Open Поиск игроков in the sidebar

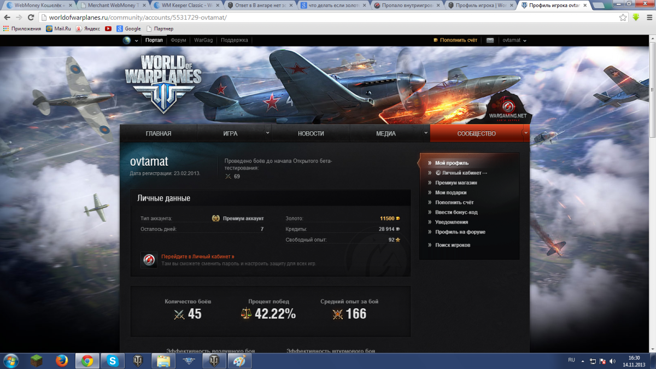coord(453,245)
